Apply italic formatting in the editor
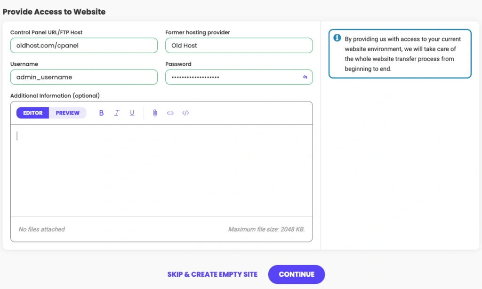Image resolution: width=482 pixels, height=289 pixels. pos(117,113)
